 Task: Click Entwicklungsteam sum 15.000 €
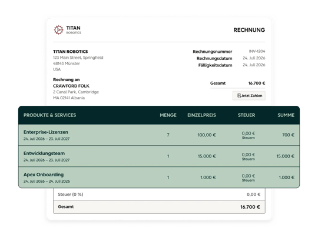pyautogui.click(x=286, y=156)
